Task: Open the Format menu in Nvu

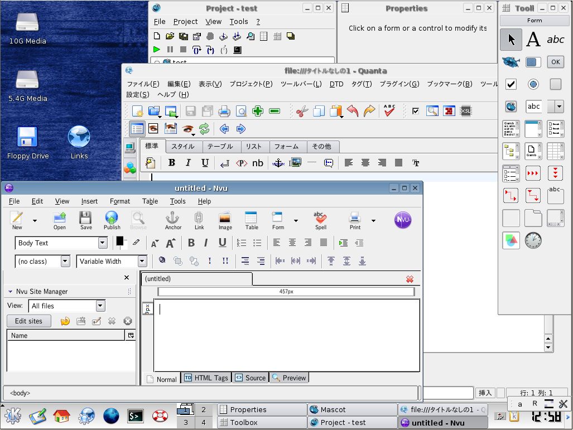Action: click(x=120, y=201)
